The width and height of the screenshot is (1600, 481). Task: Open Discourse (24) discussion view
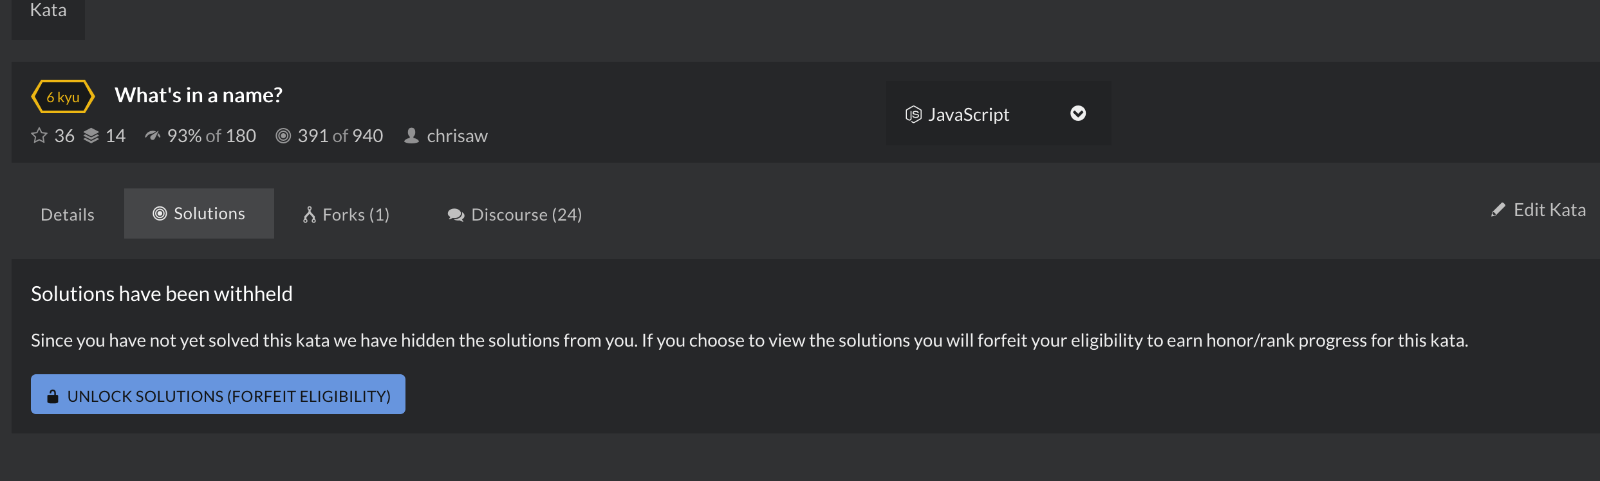[x=514, y=214]
